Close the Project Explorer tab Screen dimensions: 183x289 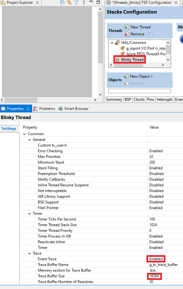click(37, 3)
